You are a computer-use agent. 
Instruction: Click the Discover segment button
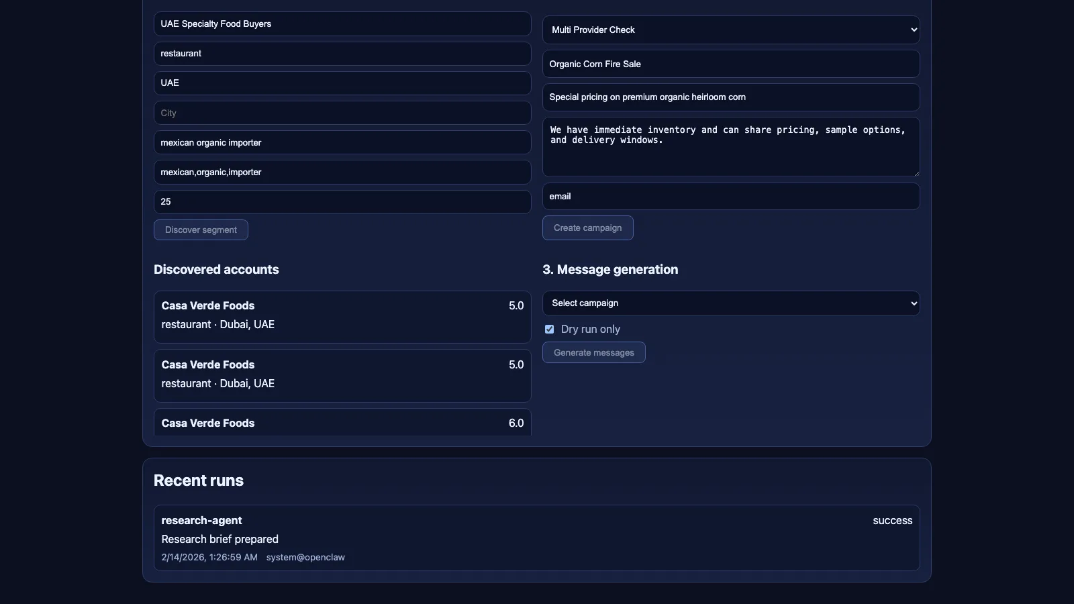[201, 230]
